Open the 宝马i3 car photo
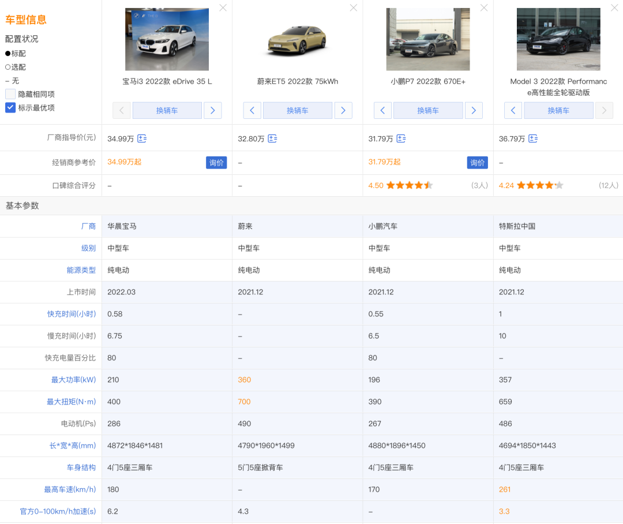This screenshot has height=524, width=623. (x=167, y=39)
